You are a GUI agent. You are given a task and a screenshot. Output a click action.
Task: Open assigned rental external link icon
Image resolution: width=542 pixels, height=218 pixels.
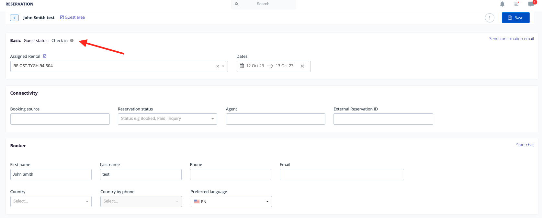[x=45, y=56]
